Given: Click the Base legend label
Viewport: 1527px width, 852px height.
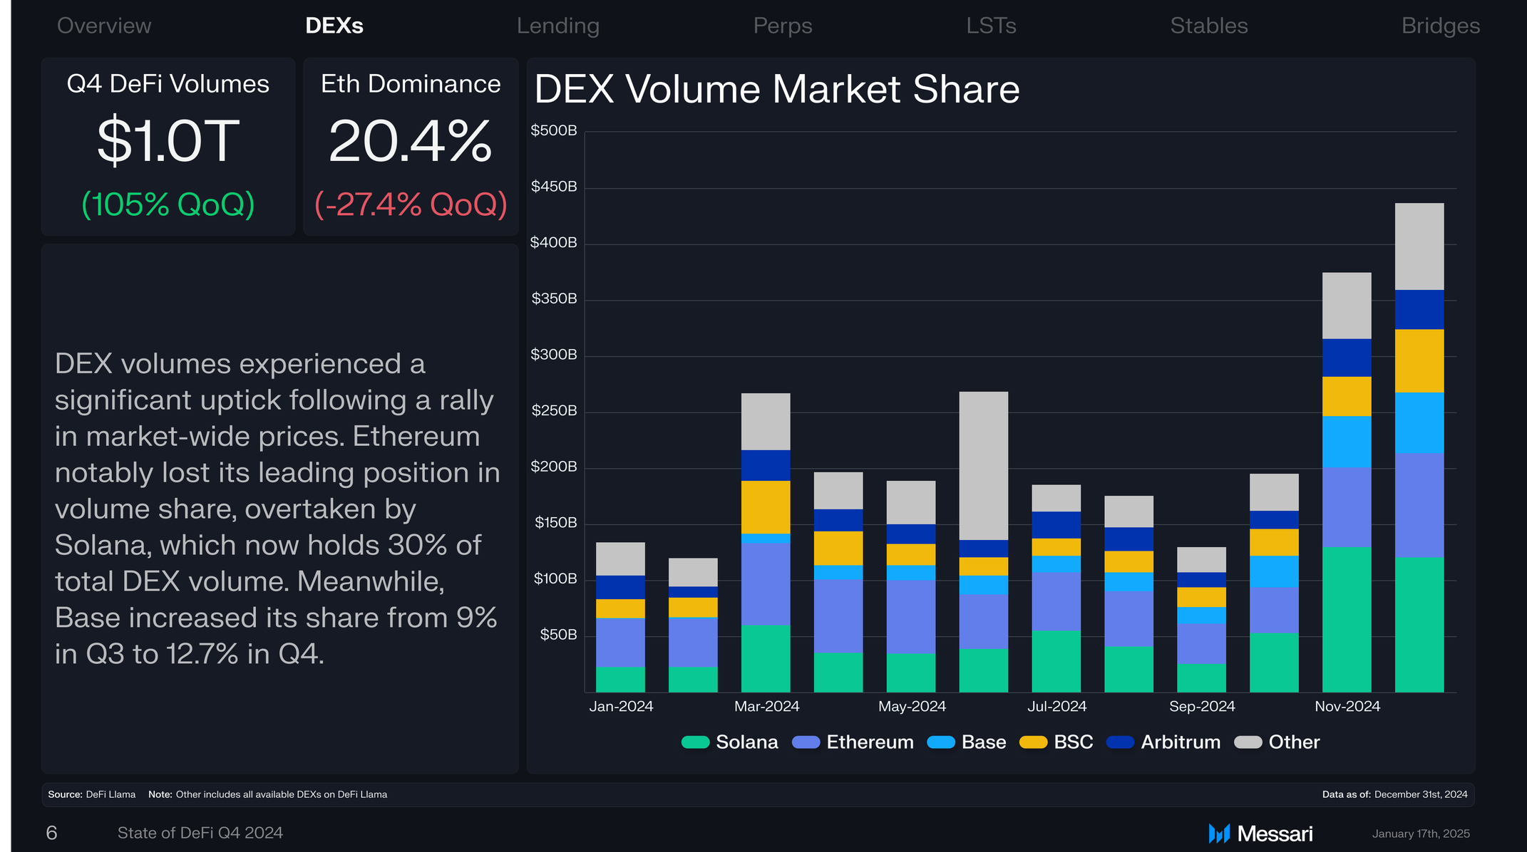Looking at the screenshot, I should coord(984,742).
